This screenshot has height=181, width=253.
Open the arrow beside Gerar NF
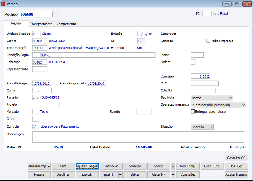coord(173,175)
